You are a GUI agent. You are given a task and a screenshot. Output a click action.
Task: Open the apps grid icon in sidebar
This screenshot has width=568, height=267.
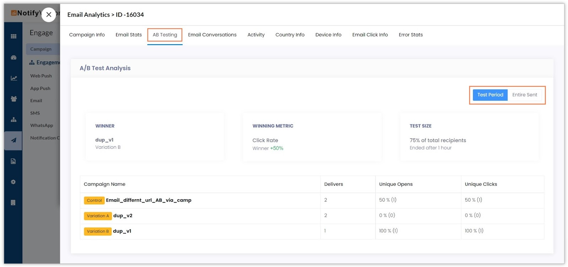(x=13, y=36)
